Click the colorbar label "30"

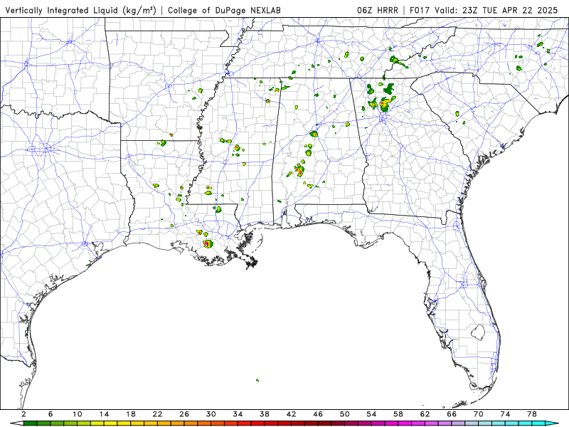[x=211, y=414]
